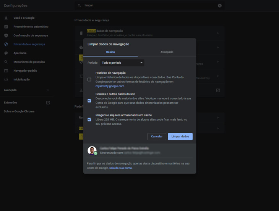Open Mecanismo de pesquisa settings
The height and width of the screenshot is (211, 279).
[29, 62]
